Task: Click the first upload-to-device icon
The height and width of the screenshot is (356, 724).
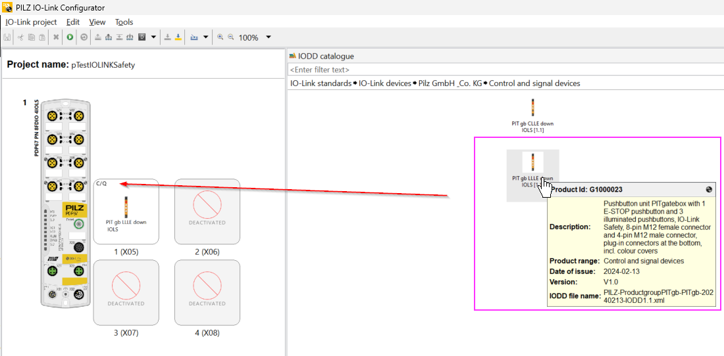Action: [98, 37]
